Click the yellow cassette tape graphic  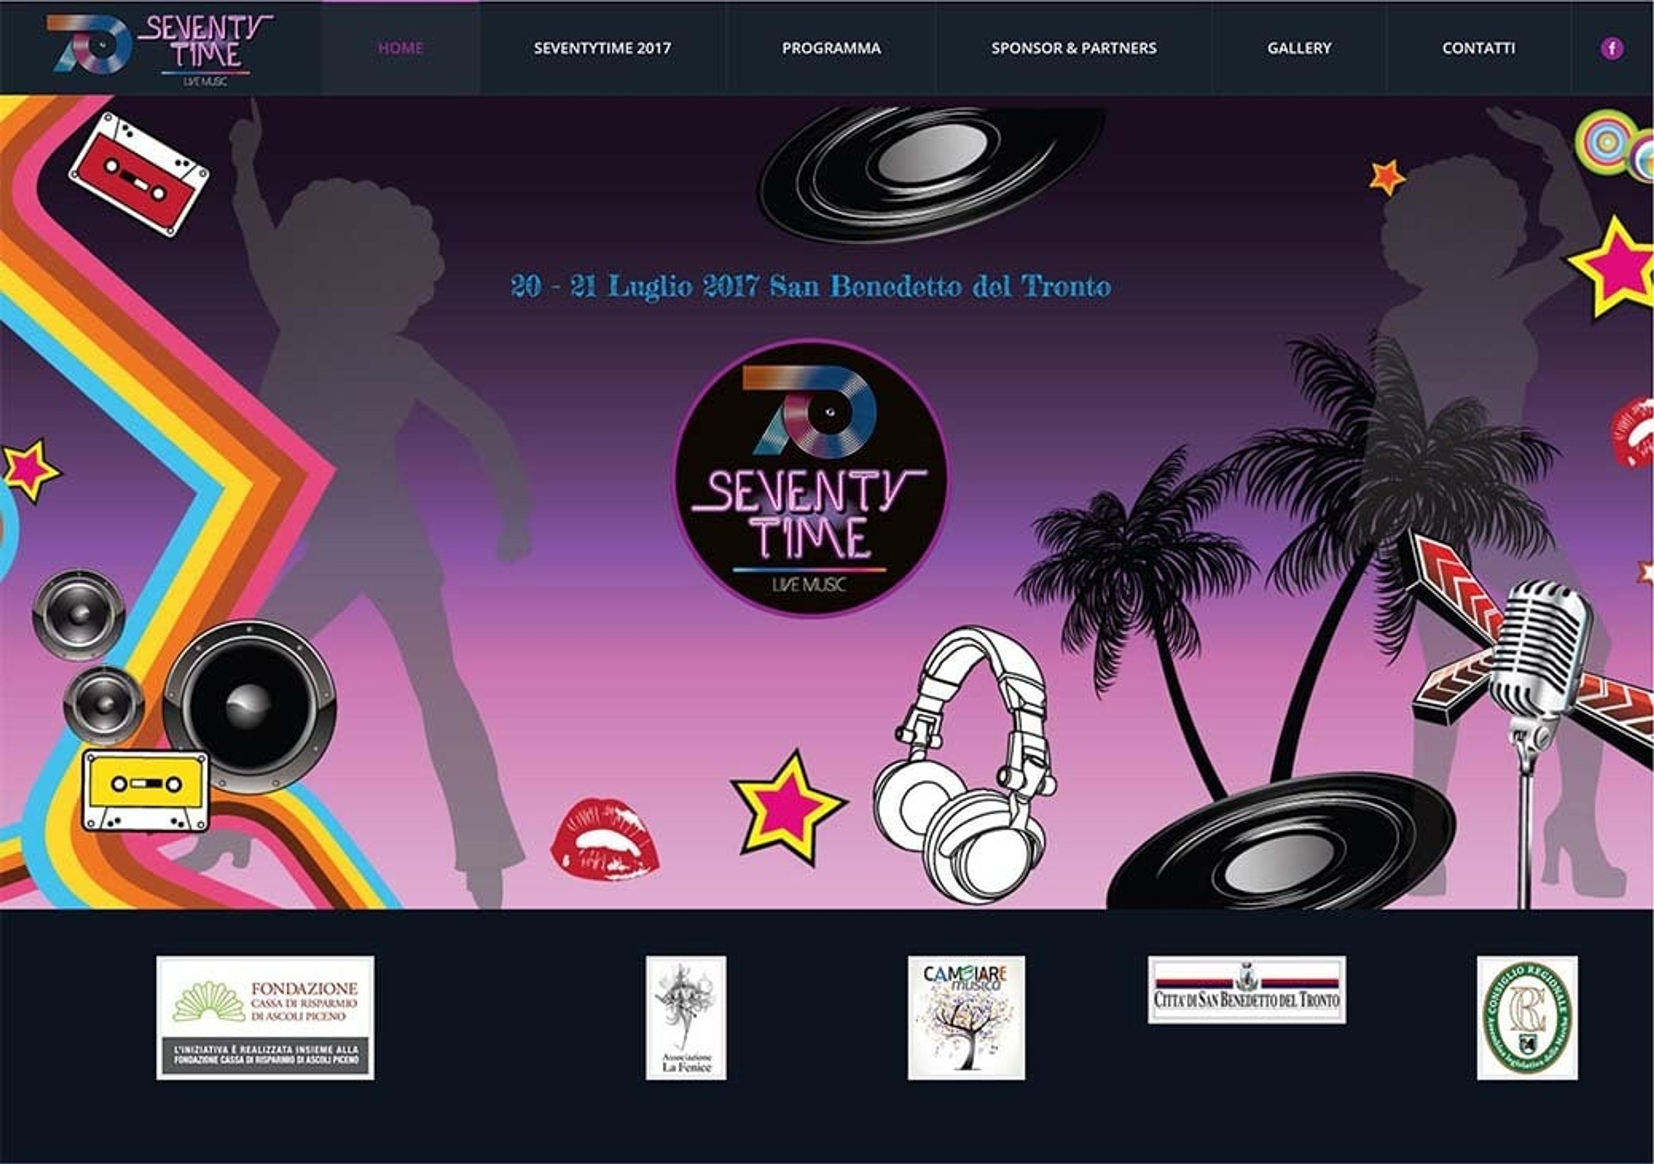coord(145,790)
